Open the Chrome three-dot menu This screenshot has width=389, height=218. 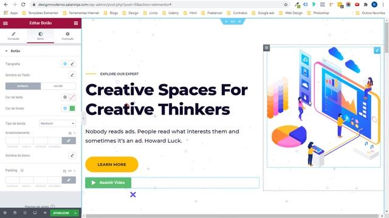[383, 4]
